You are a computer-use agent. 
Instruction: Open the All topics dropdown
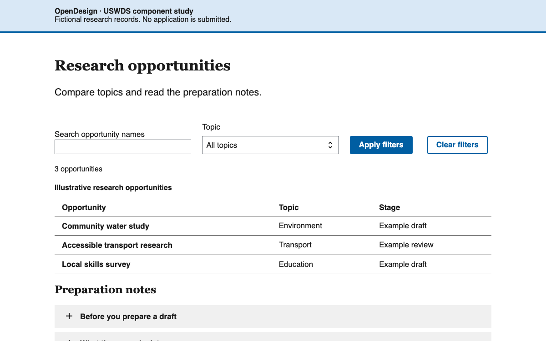pyautogui.click(x=270, y=145)
